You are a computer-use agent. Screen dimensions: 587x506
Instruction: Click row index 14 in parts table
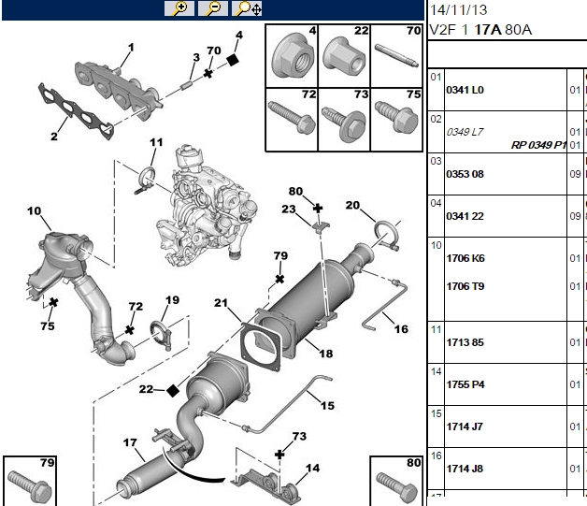pyautogui.click(x=436, y=371)
